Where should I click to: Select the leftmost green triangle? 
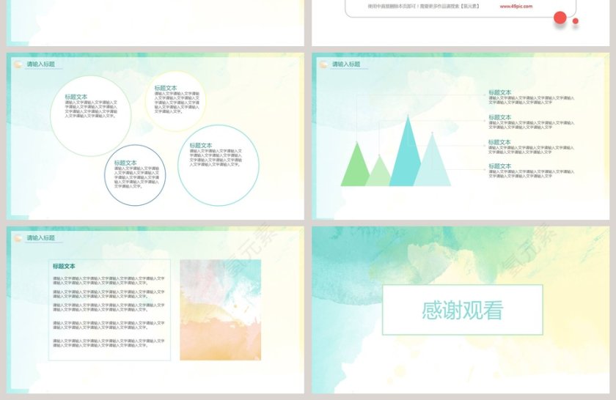356,167
